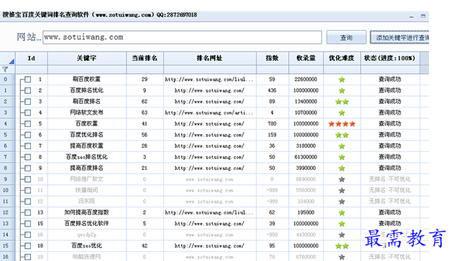Check the 百度权重 row checkbox
The width and height of the screenshot is (452, 261).
tap(28, 124)
